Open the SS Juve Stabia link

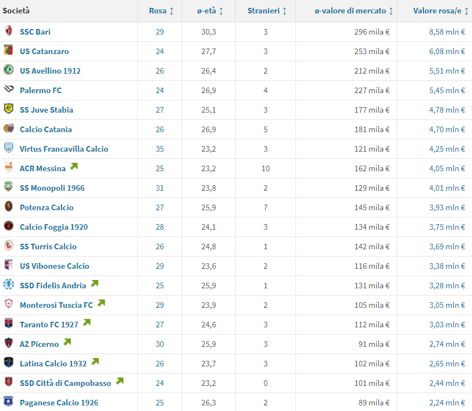point(46,110)
